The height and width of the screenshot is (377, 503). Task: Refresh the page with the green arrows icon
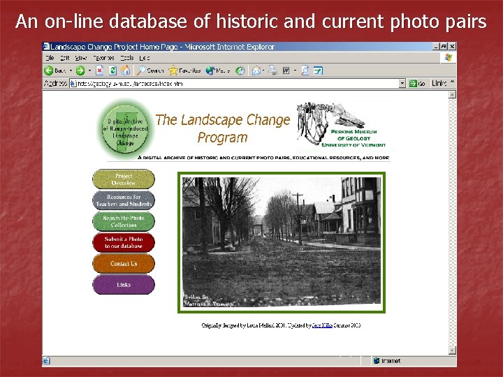pyautogui.click(x=112, y=71)
